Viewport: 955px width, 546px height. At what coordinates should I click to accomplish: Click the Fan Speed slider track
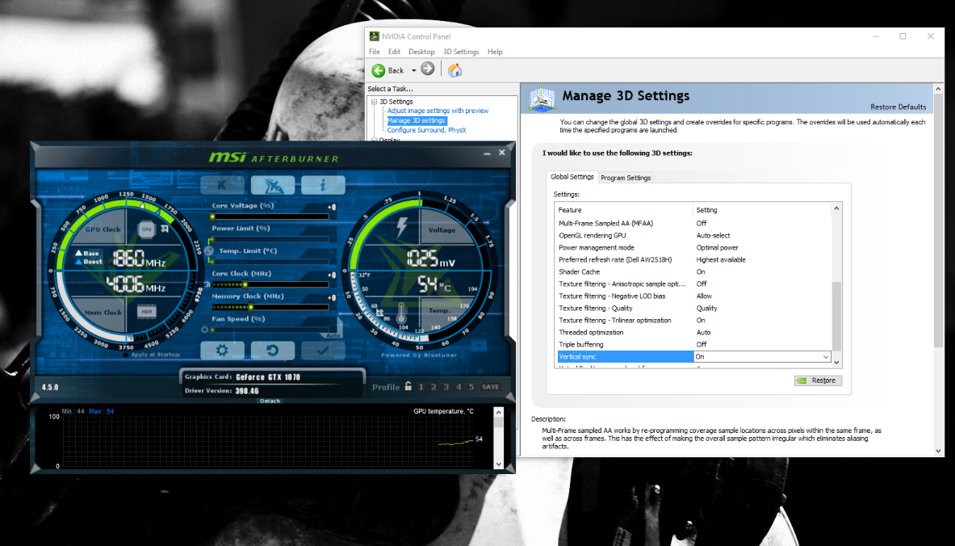[x=270, y=329]
